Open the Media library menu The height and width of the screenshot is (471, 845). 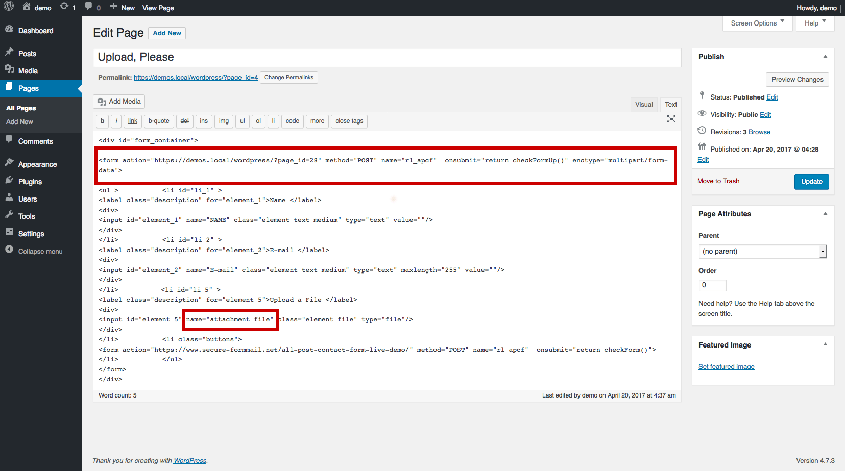28,71
